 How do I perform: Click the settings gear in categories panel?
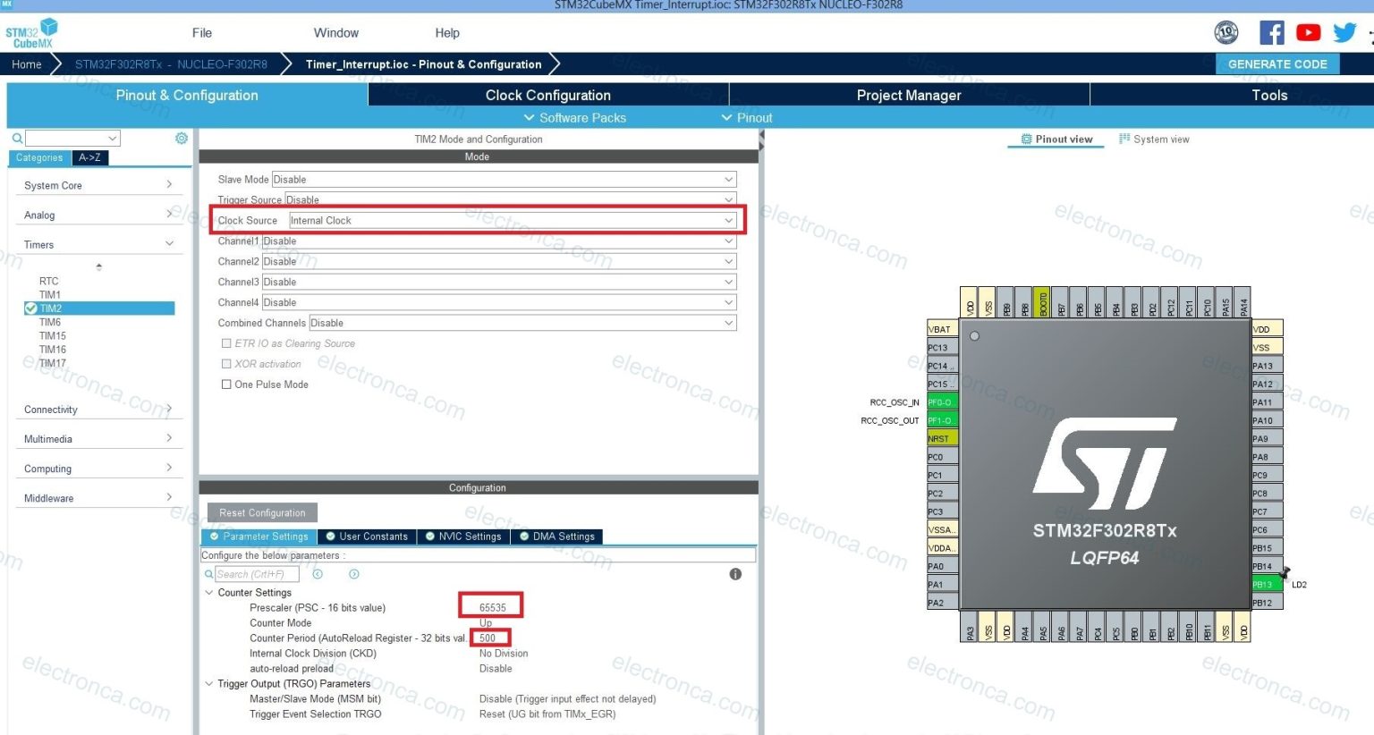pos(182,139)
